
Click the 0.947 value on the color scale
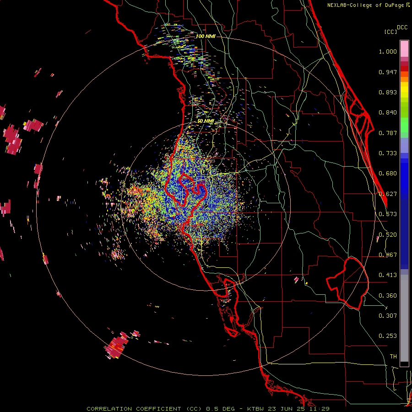pyautogui.click(x=388, y=72)
